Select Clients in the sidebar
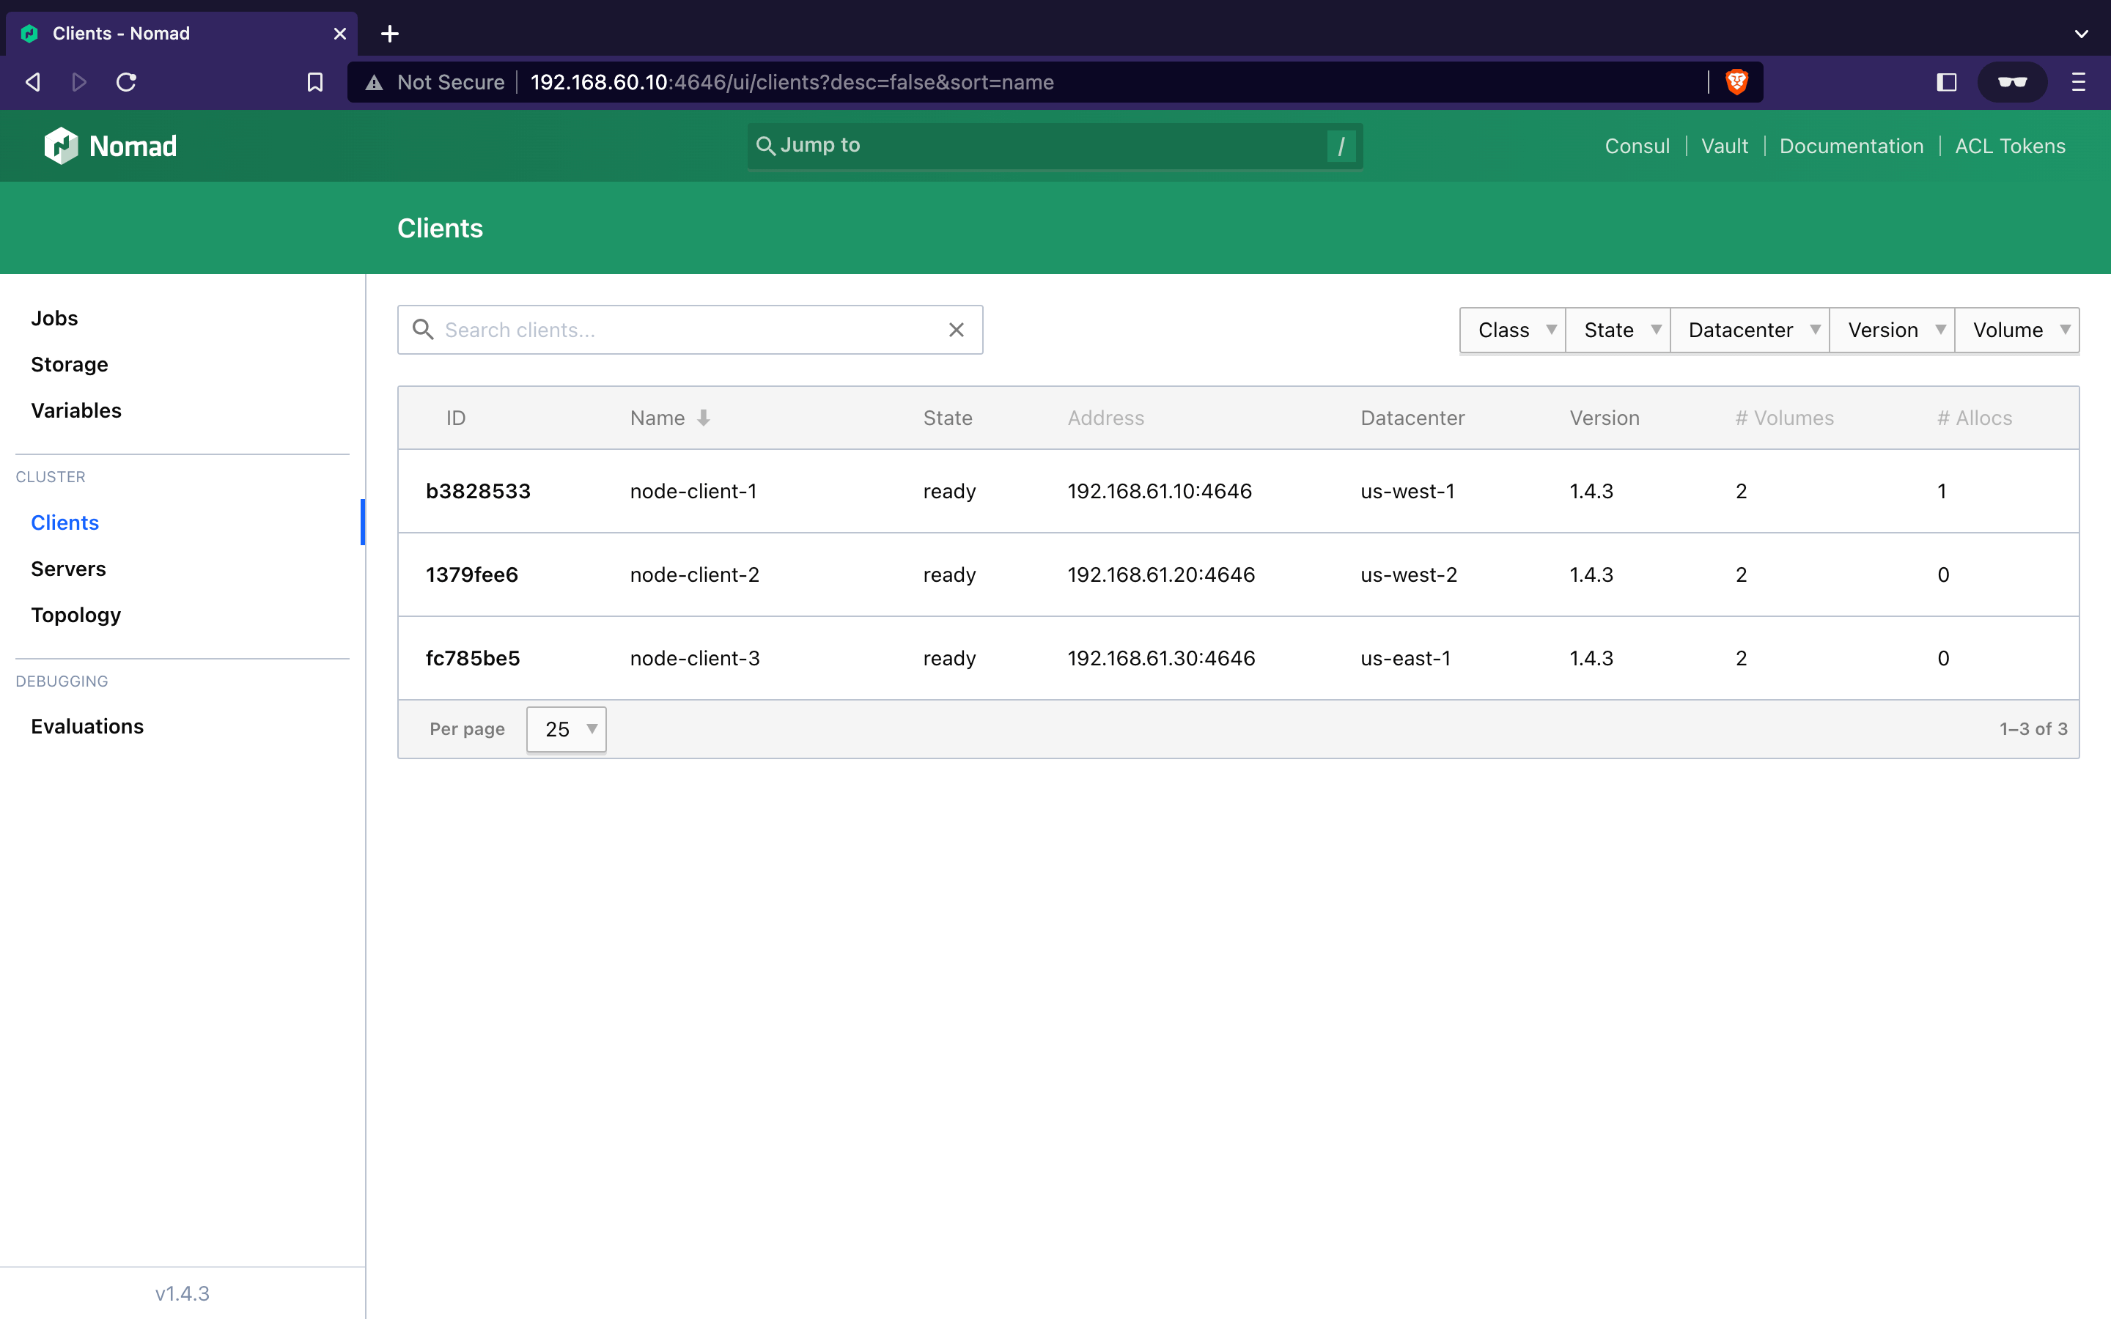 click(65, 522)
